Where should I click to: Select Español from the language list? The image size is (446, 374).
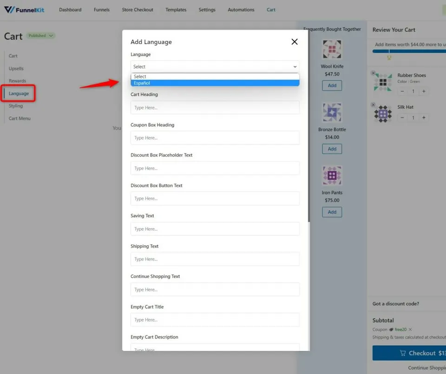pos(215,83)
